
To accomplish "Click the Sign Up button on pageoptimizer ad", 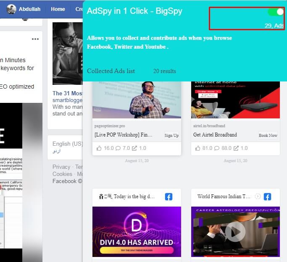I will click(x=171, y=136).
